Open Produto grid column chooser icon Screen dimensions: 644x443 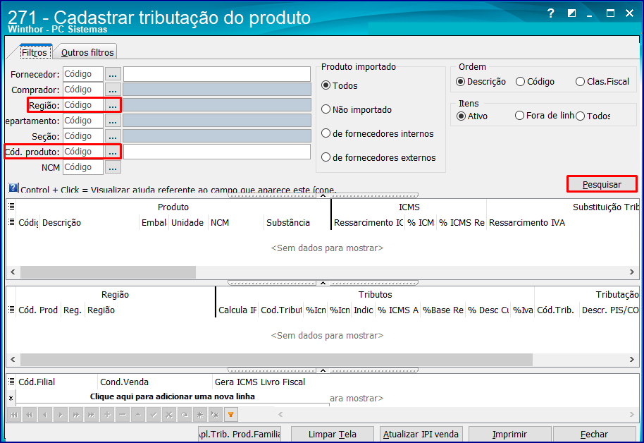coord(11,207)
